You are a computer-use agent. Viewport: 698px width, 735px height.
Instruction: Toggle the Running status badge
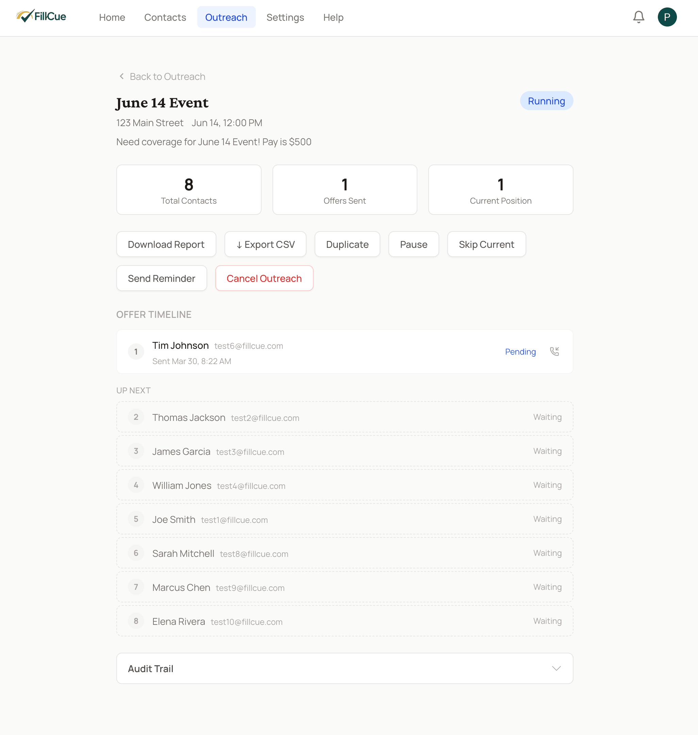pyautogui.click(x=546, y=101)
